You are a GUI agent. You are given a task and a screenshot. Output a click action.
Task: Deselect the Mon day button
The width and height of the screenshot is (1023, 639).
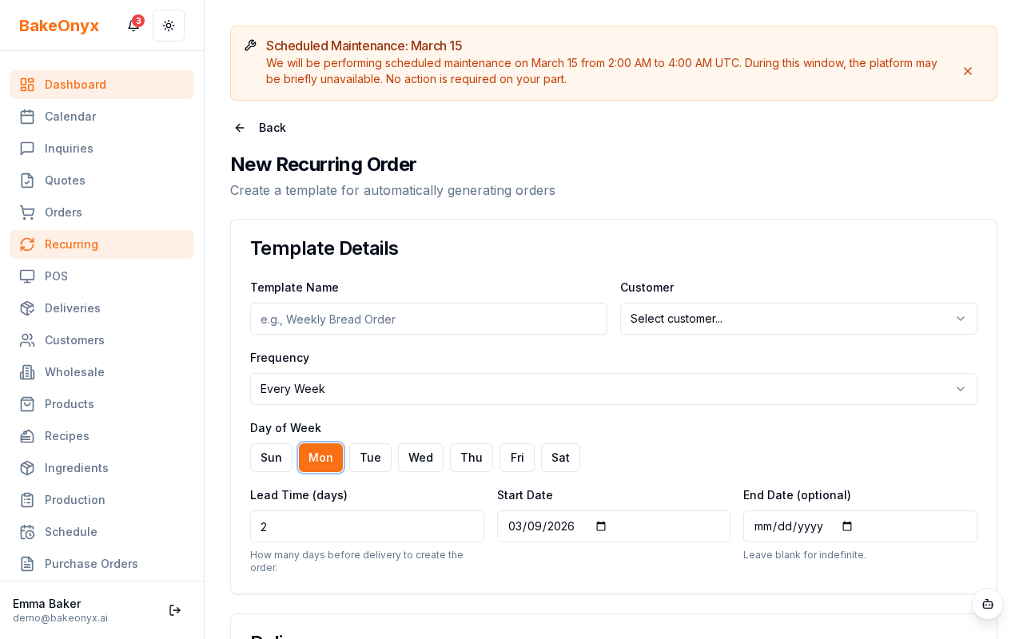point(320,458)
